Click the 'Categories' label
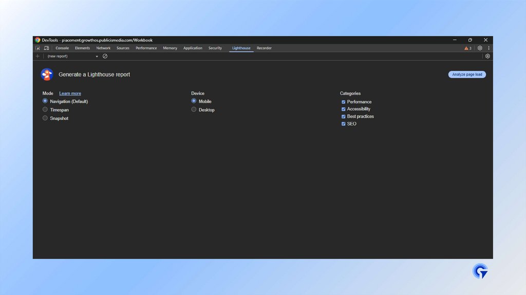 tap(350, 94)
